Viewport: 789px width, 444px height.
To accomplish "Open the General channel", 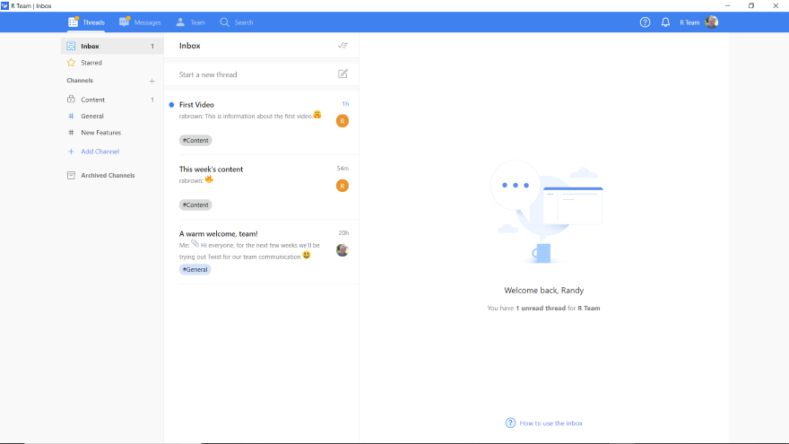I will pos(112,116).
